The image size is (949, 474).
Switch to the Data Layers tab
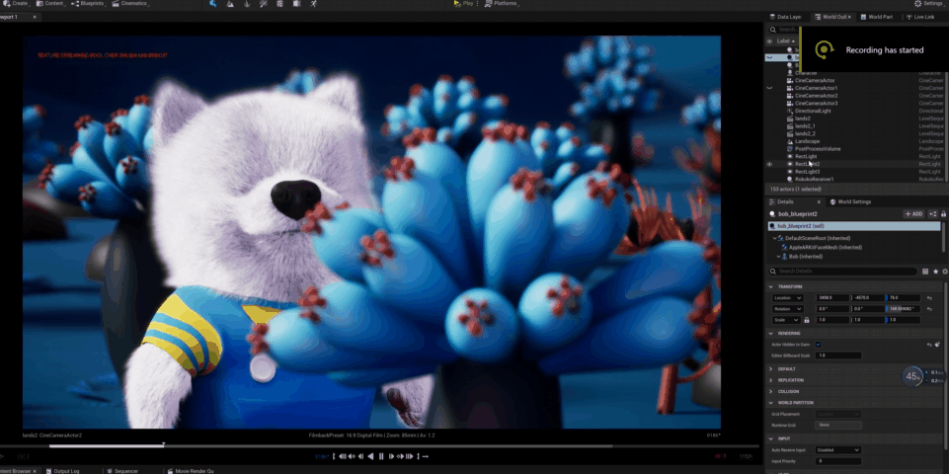[x=785, y=17]
